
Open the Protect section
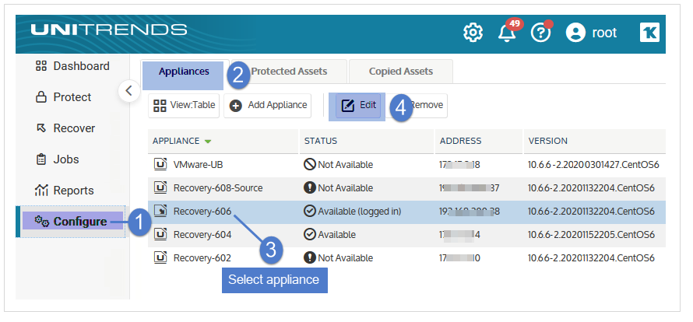pyautogui.click(x=63, y=97)
